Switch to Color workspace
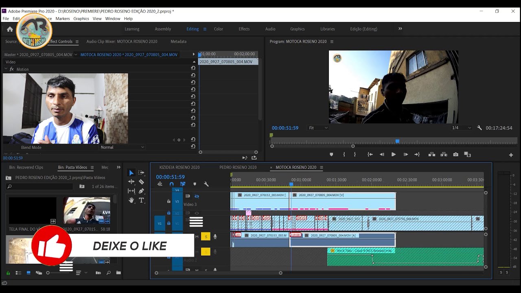The height and width of the screenshot is (293, 521). click(x=219, y=29)
